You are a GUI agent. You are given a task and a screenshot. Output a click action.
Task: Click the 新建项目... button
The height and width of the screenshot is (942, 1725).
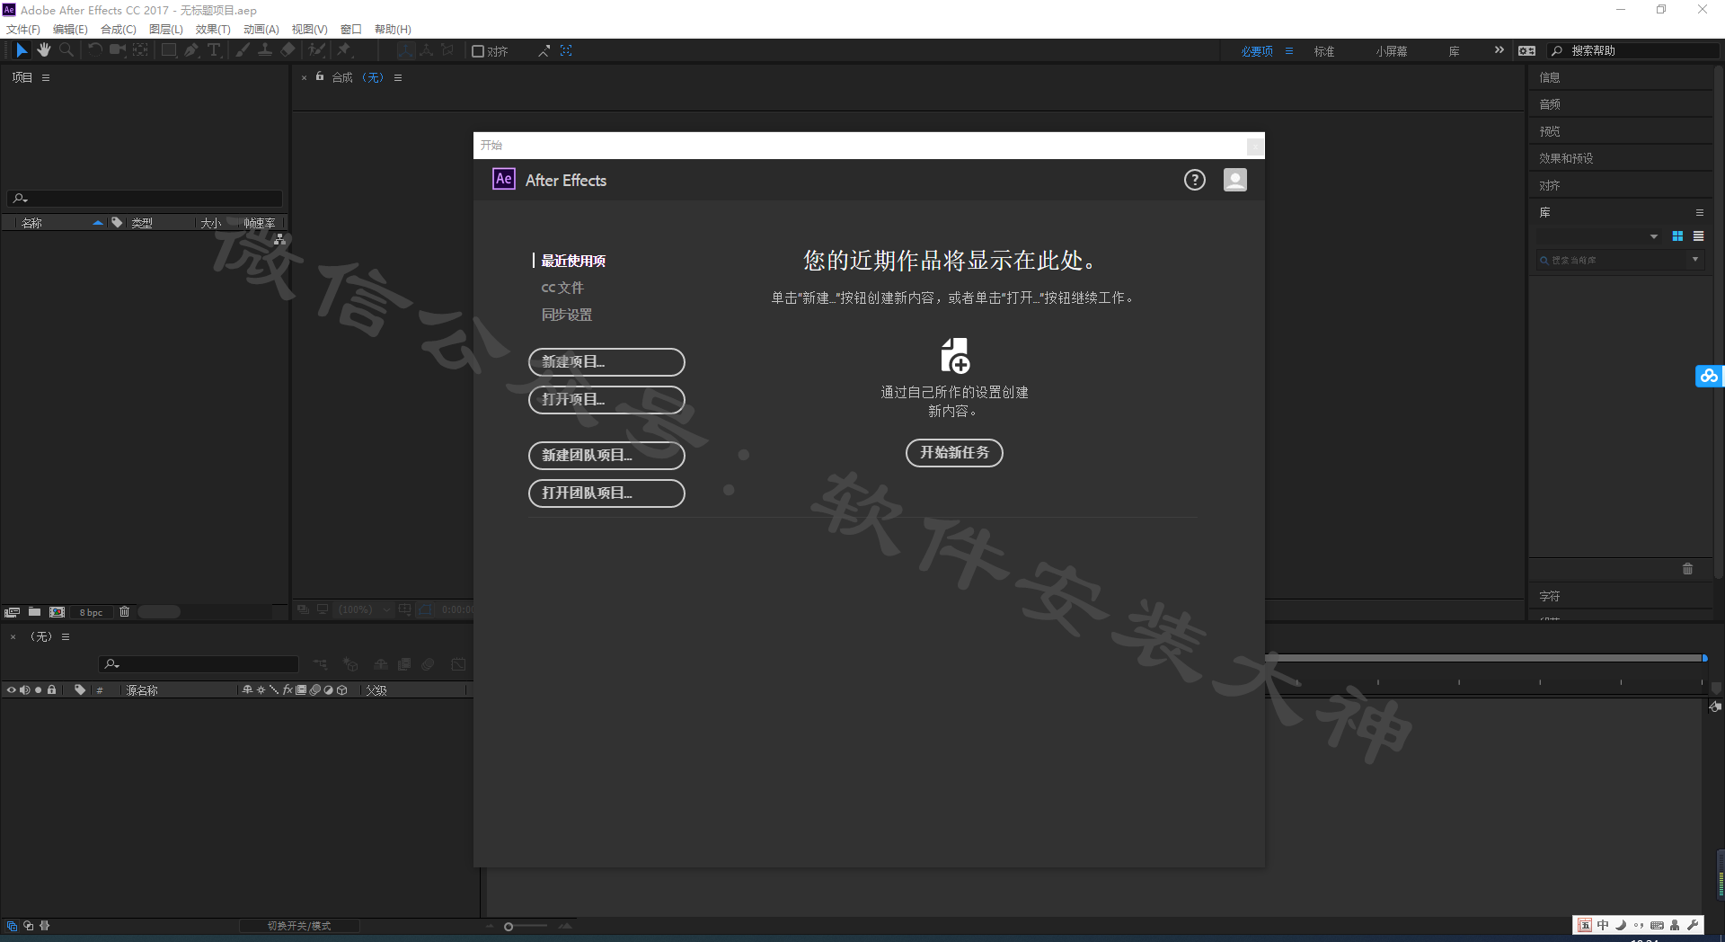point(606,362)
